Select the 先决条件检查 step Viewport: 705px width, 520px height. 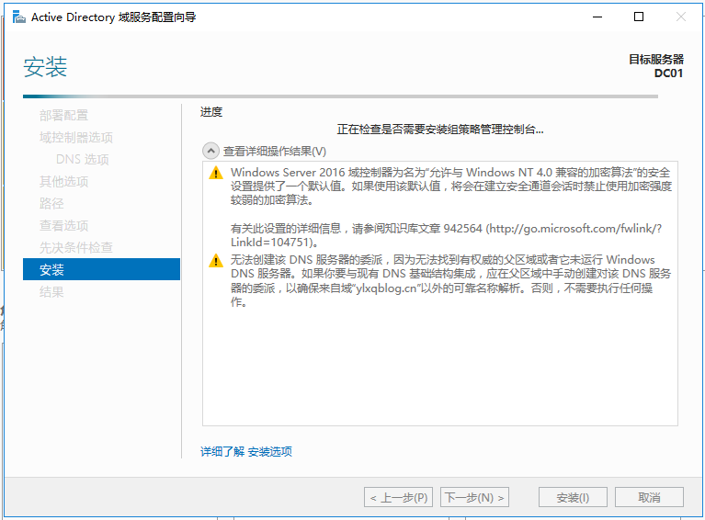[x=76, y=248]
